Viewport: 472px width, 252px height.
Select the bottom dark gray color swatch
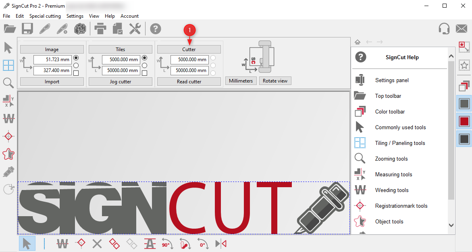coord(464,139)
